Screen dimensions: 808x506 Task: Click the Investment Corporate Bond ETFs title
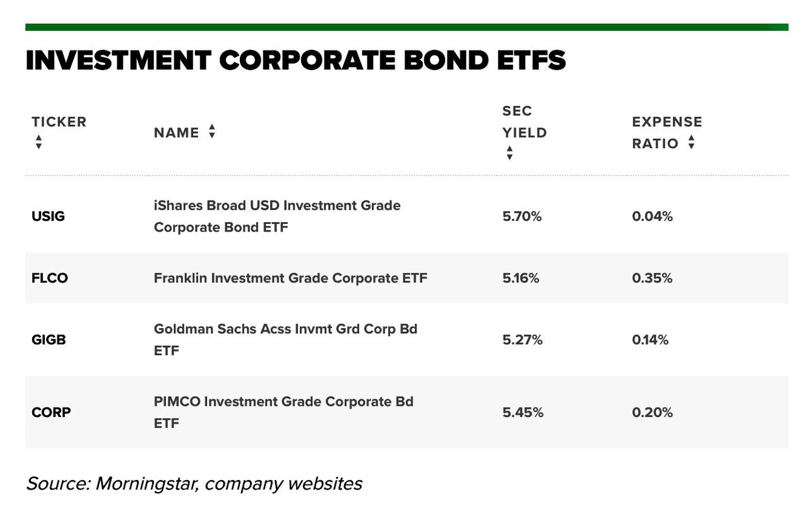click(x=295, y=61)
